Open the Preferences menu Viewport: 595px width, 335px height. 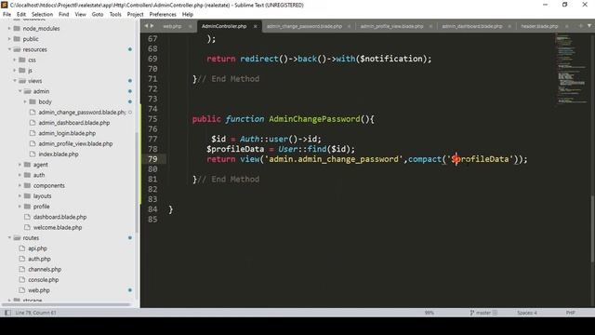click(x=163, y=14)
